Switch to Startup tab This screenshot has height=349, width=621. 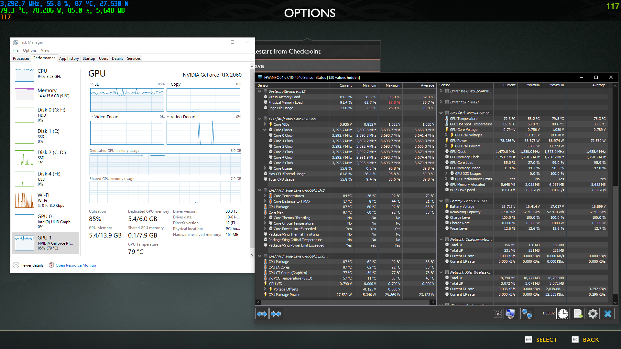89,58
